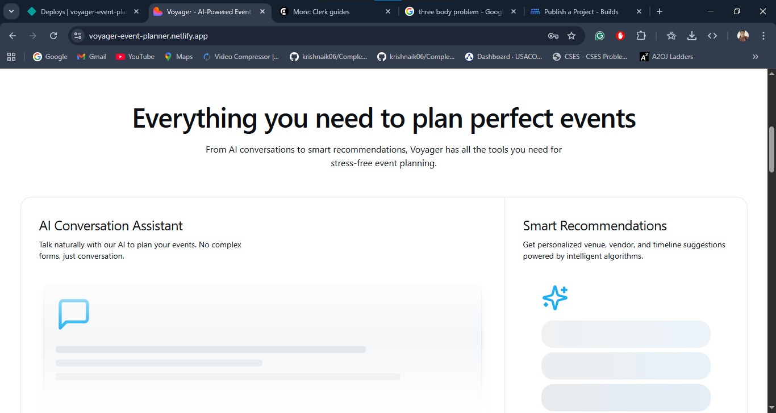
Task: Open the Grammarly extension icon
Action: pyautogui.click(x=599, y=36)
